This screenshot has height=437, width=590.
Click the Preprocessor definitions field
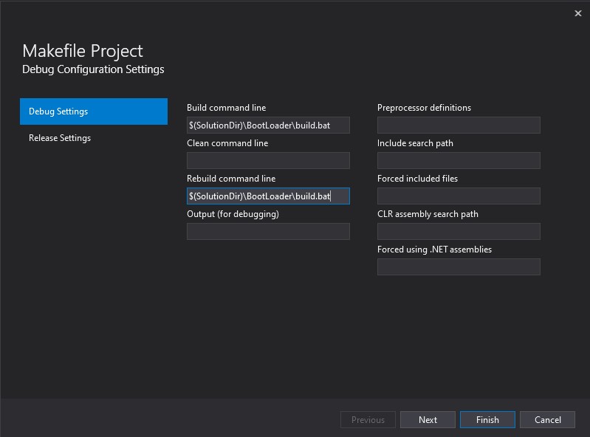coord(459,125)
